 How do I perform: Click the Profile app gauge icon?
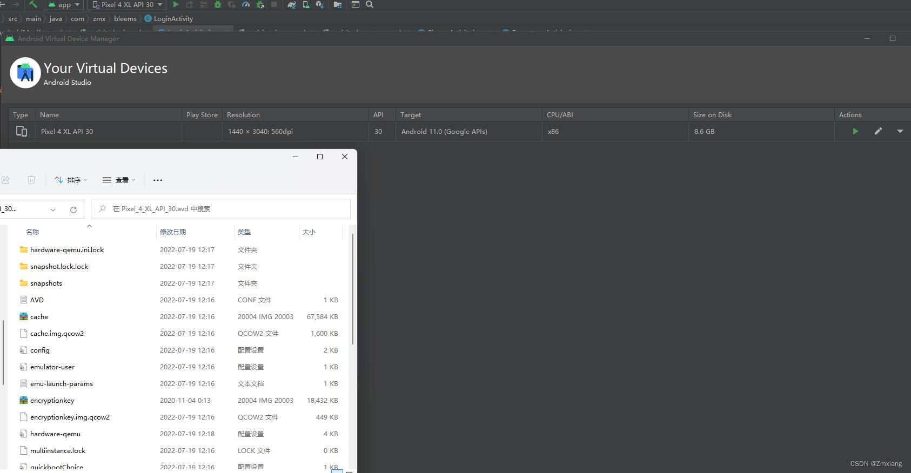click(246, 4)
